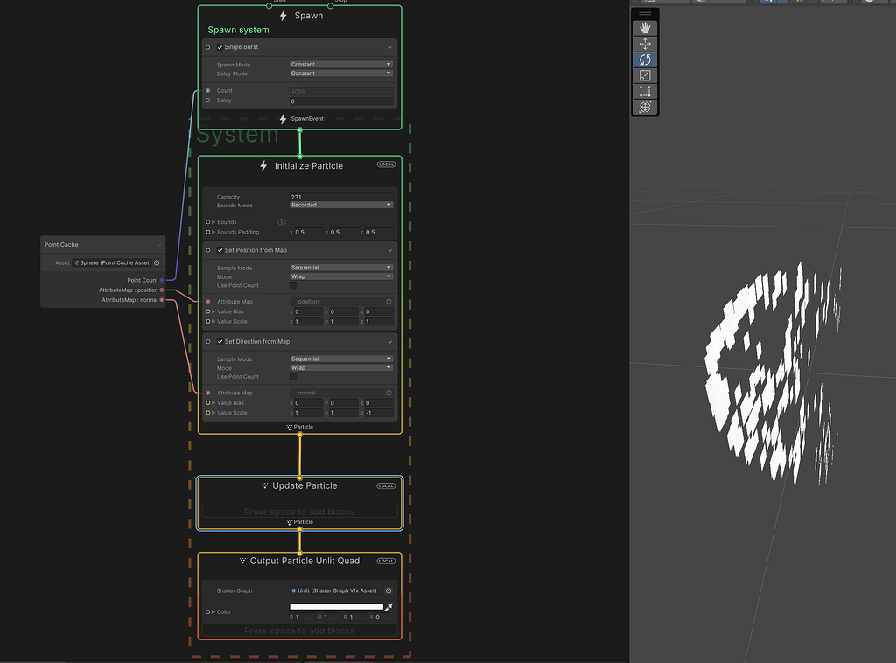Select the Scale tool

coord(645,75)
